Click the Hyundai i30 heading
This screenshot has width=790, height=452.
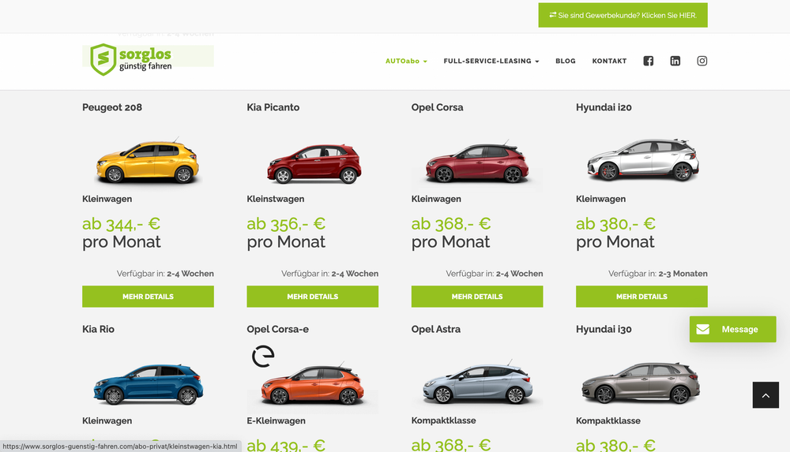[x=604, y=329]
